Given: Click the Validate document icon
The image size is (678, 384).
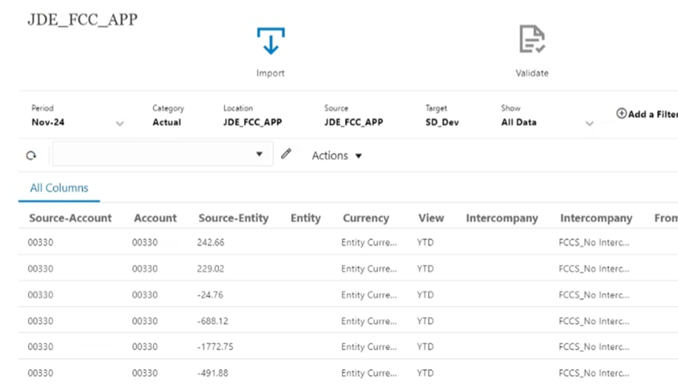Looking at the screenshot, I should point(532,39).
